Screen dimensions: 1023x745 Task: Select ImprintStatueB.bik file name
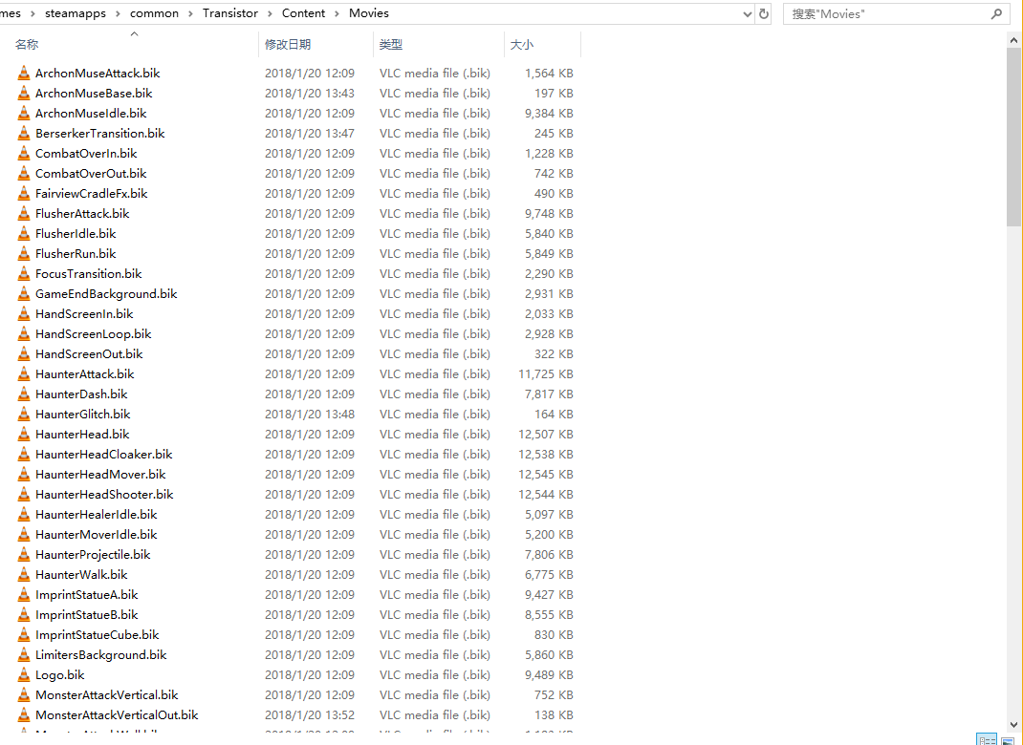pyautogui.click(x=86, y=615)
